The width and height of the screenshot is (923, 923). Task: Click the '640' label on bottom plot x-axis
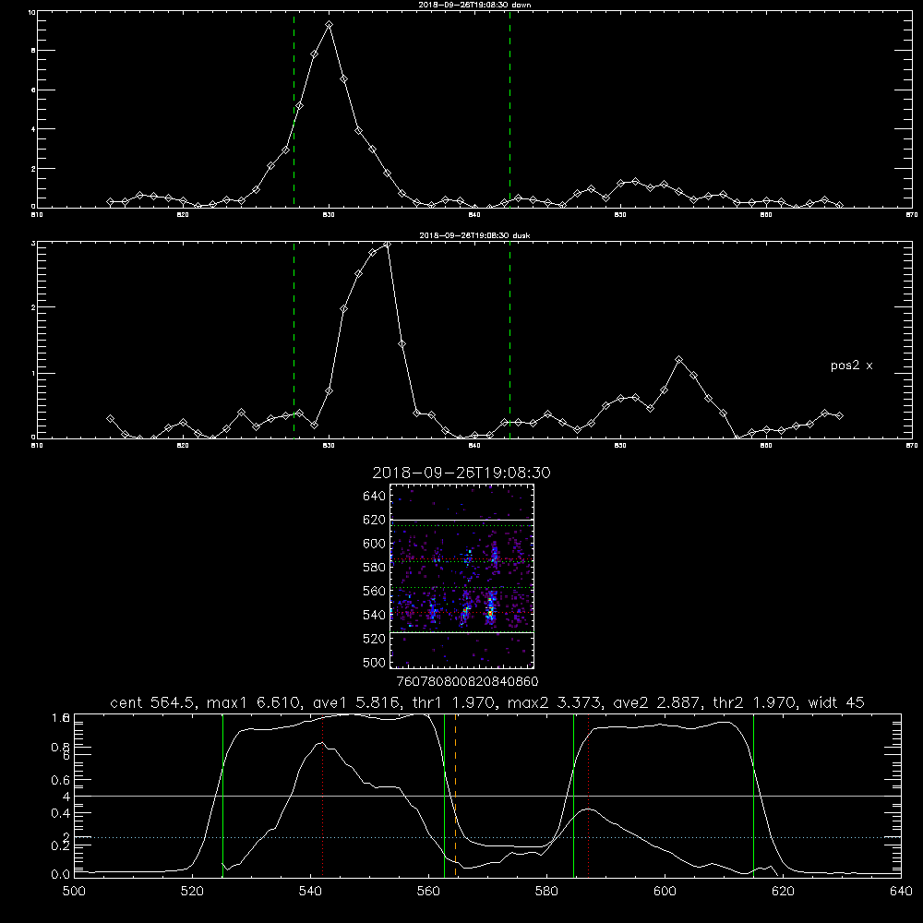pyautogui.click(x=901, y=892)
